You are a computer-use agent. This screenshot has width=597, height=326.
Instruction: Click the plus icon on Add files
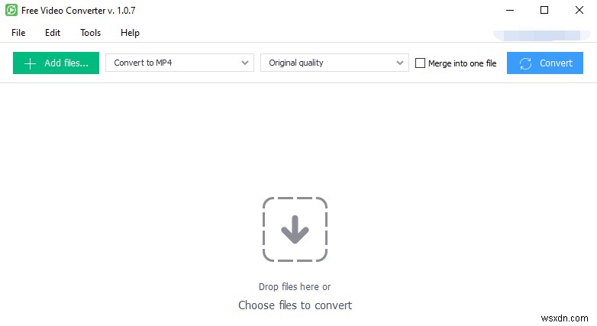[30, 63]
